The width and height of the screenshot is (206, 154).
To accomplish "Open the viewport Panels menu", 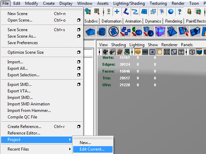I will click(187, 45).
